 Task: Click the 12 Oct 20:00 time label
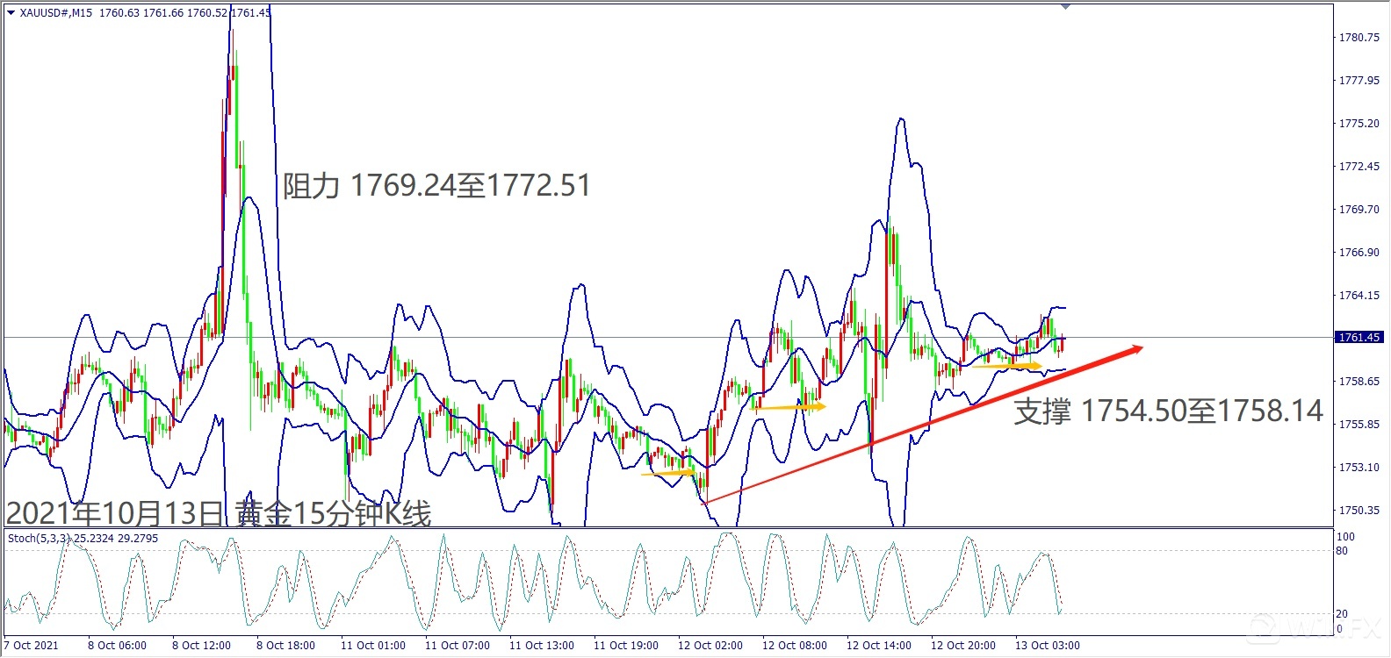point(963,646)
